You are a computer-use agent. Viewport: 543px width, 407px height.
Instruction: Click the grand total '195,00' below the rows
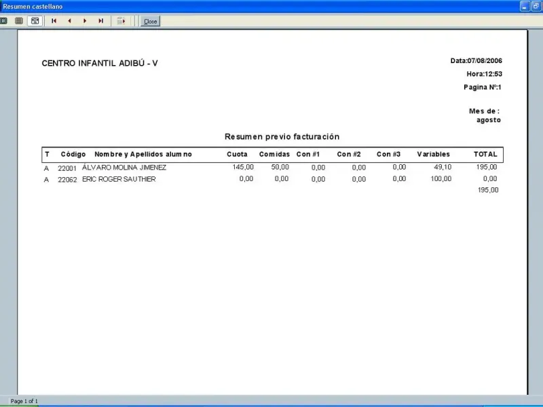[x=488, y=190]
